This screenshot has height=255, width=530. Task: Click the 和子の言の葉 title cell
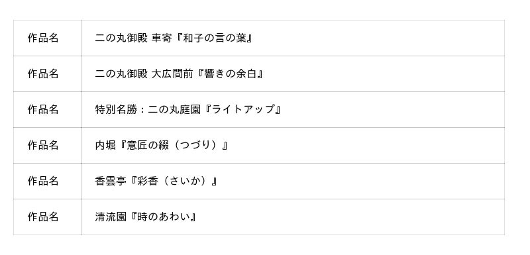tap(293, 38)
